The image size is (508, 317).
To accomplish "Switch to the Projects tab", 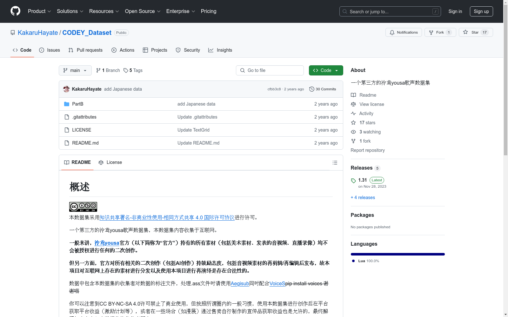I will [155, 50].
